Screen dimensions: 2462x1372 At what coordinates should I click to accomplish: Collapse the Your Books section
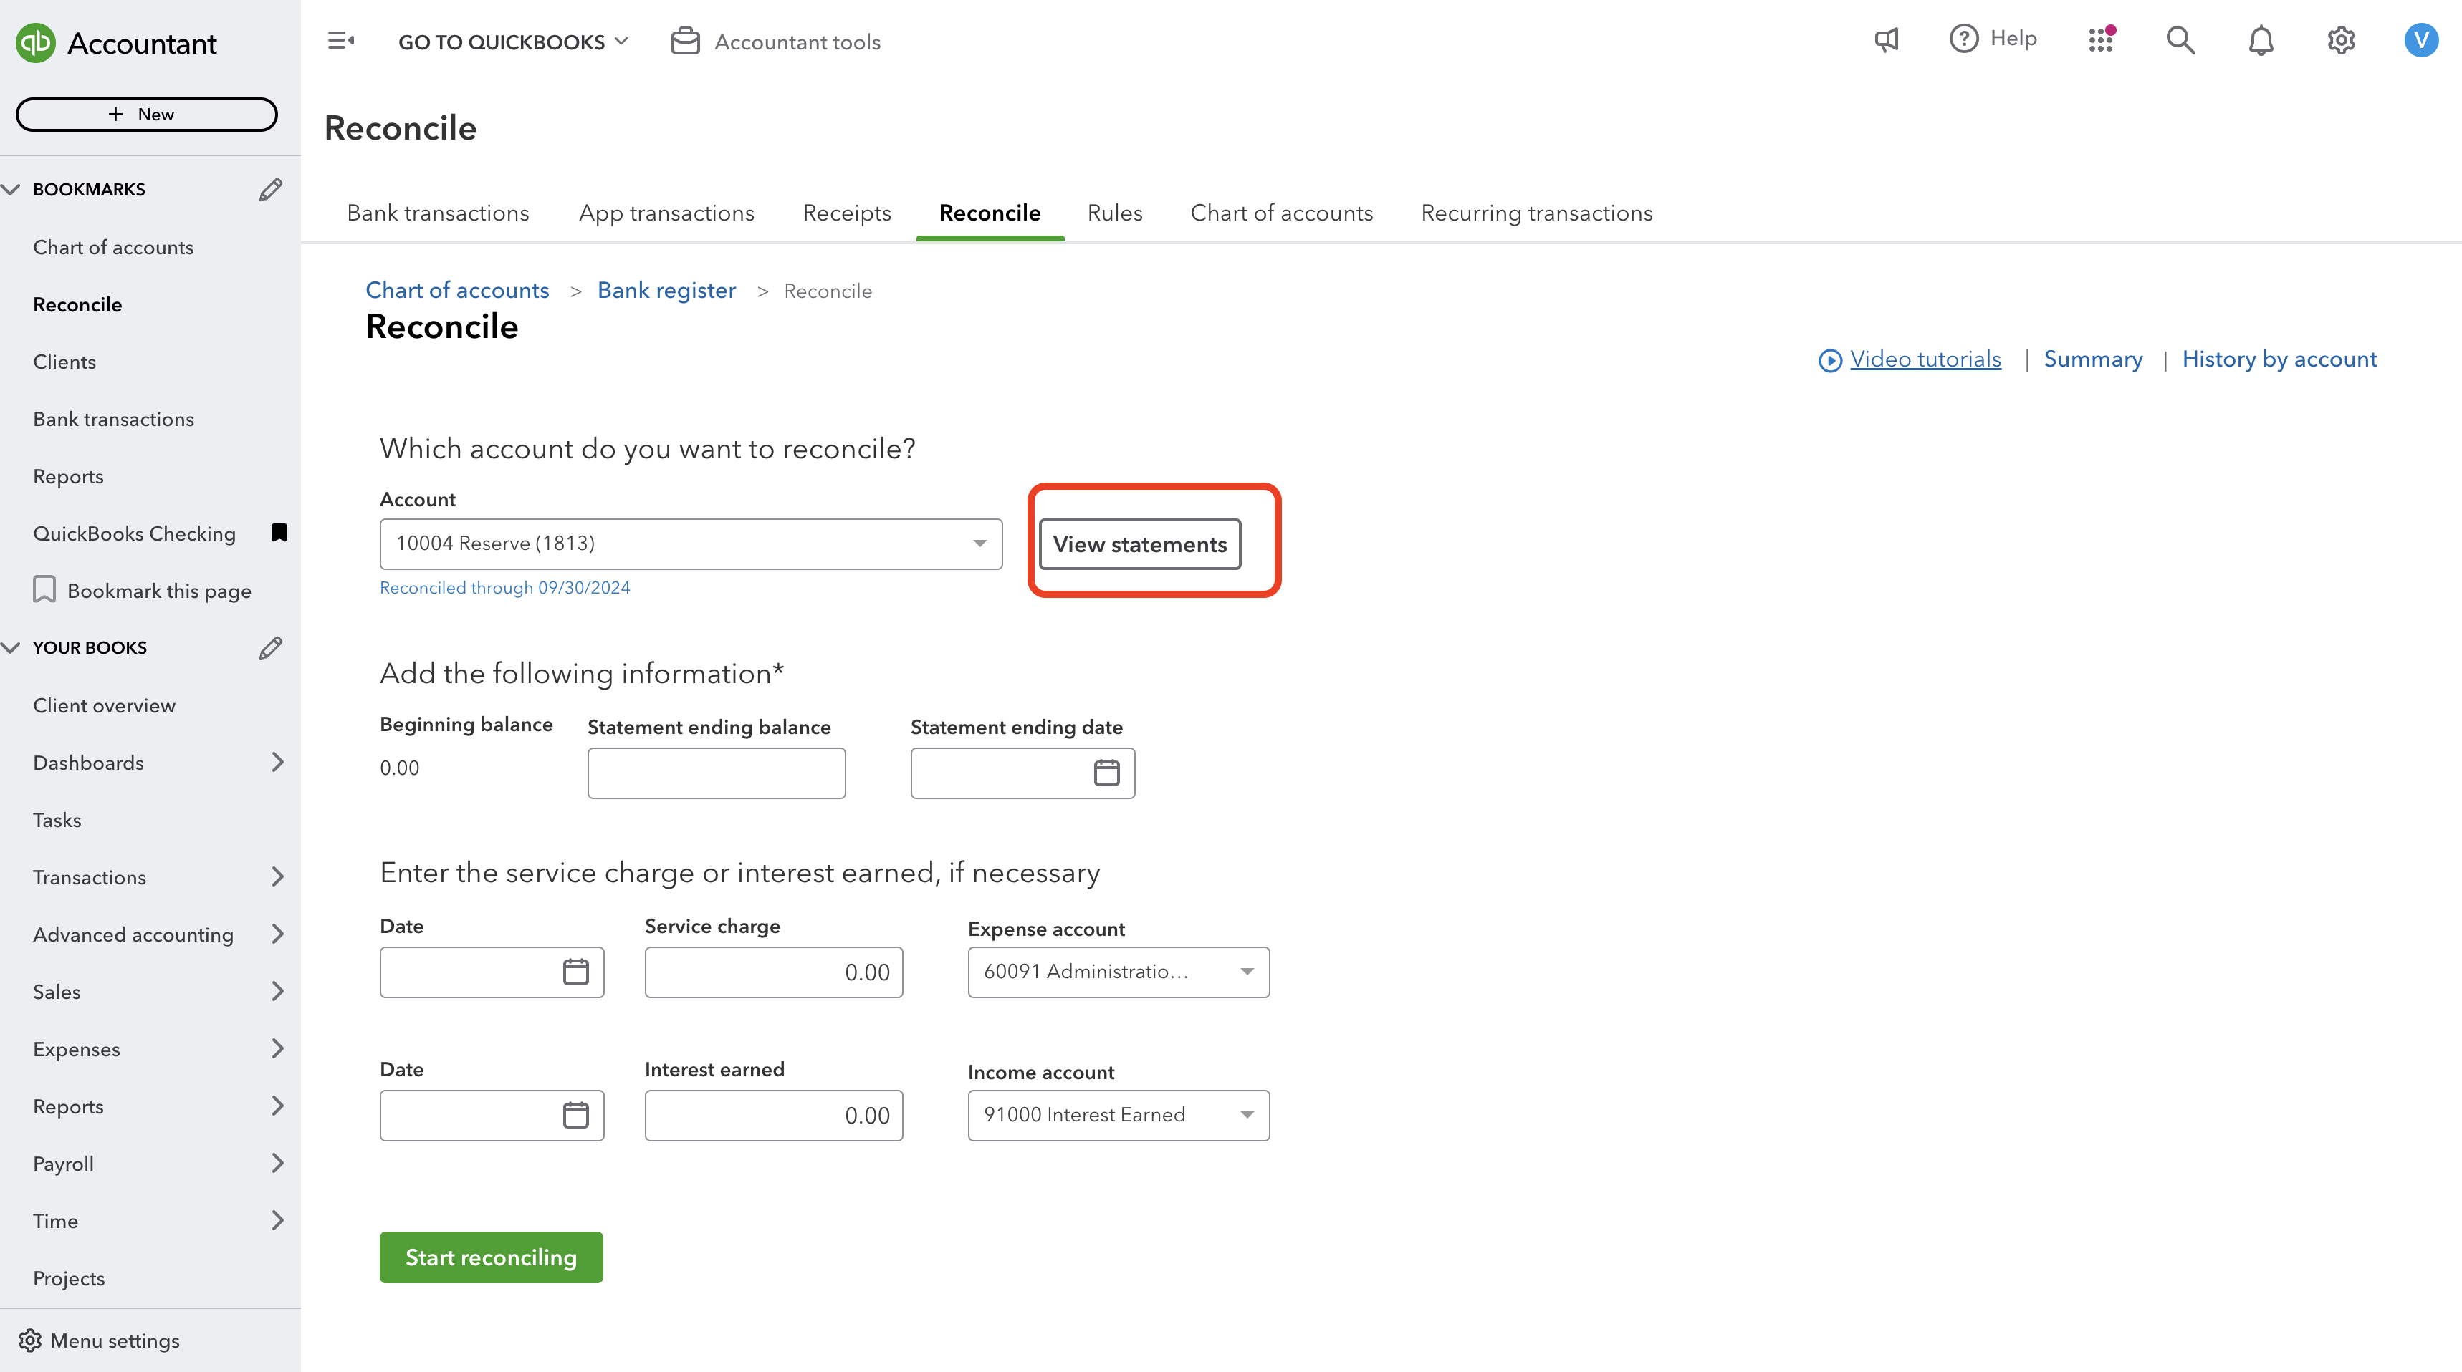[x=11, y=648]
